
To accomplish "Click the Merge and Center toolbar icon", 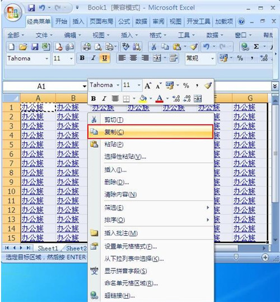I will (x=157, y=58).
